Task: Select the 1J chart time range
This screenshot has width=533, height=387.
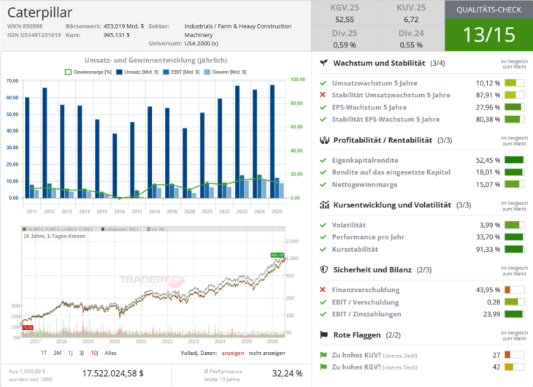Action: [x=70, y=353]
